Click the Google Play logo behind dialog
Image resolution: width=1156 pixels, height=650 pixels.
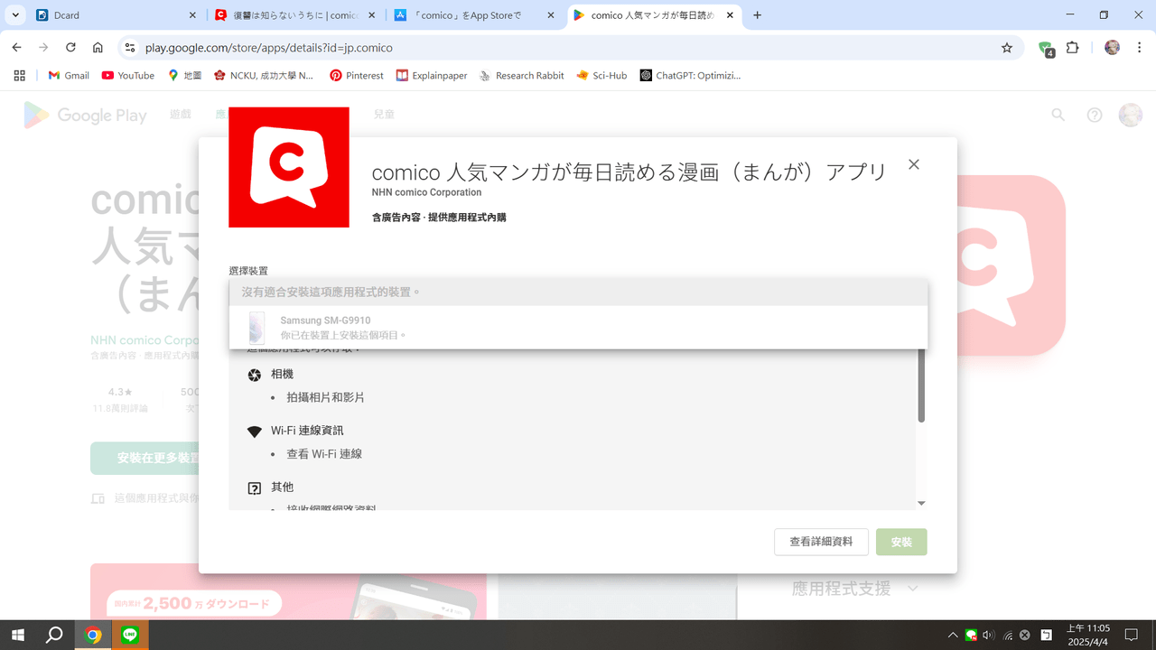click(86, 115)
